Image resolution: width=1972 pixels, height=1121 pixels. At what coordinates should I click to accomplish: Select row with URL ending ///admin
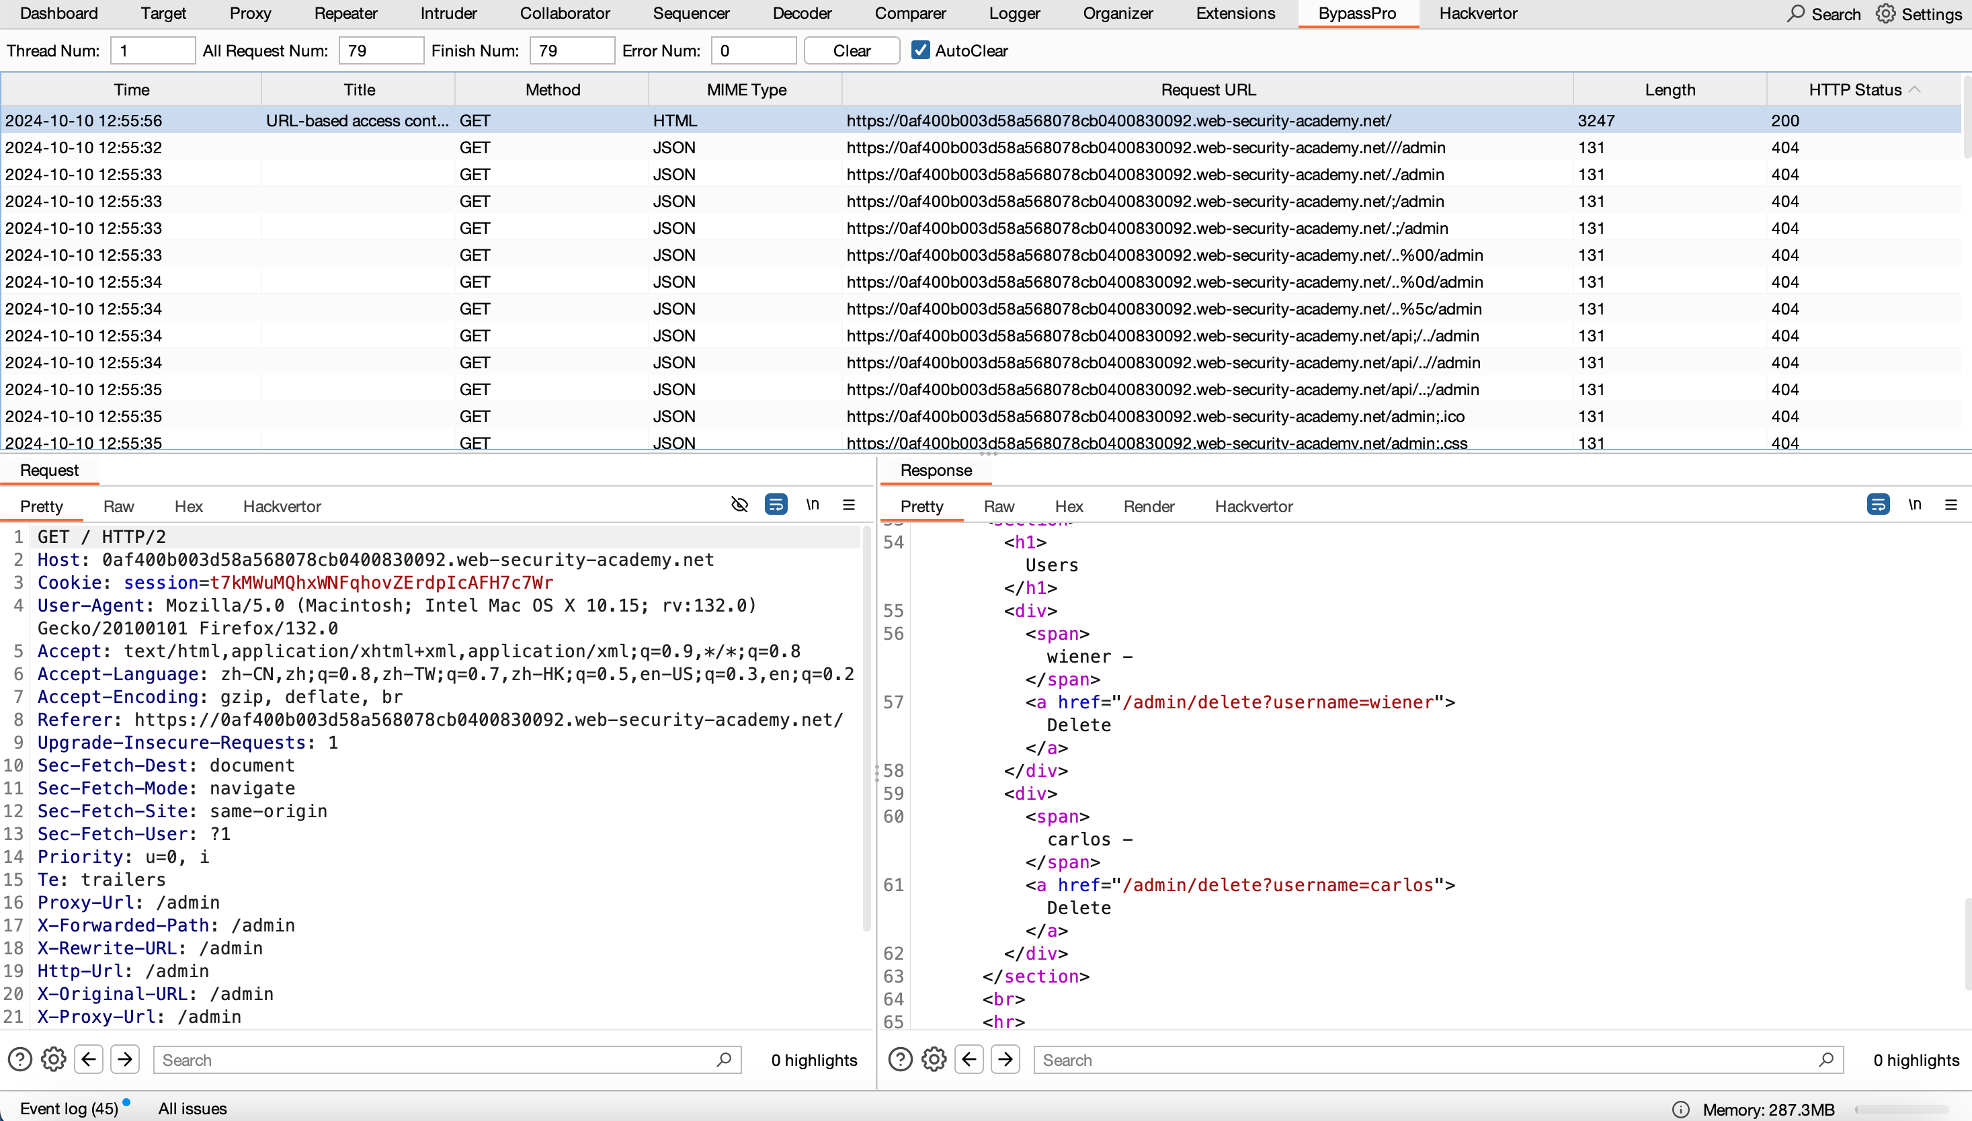[981, 147]
